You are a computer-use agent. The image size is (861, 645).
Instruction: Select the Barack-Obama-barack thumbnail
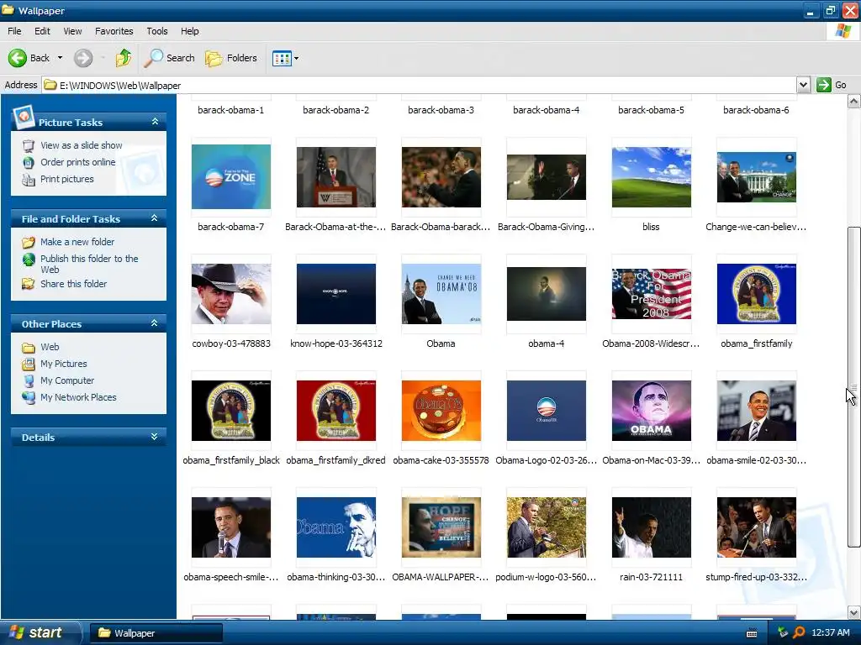[441, 176]
